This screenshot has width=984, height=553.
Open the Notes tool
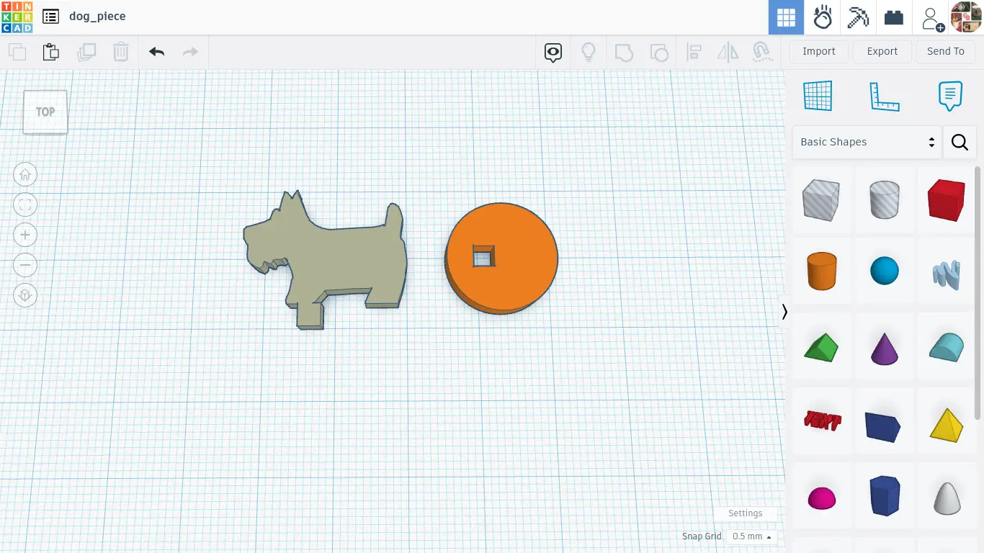tap(950, 96)
